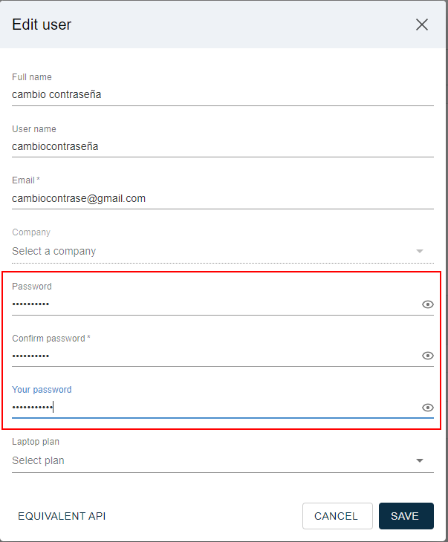
Task: Click into the User name field
Action: point(223,146)
